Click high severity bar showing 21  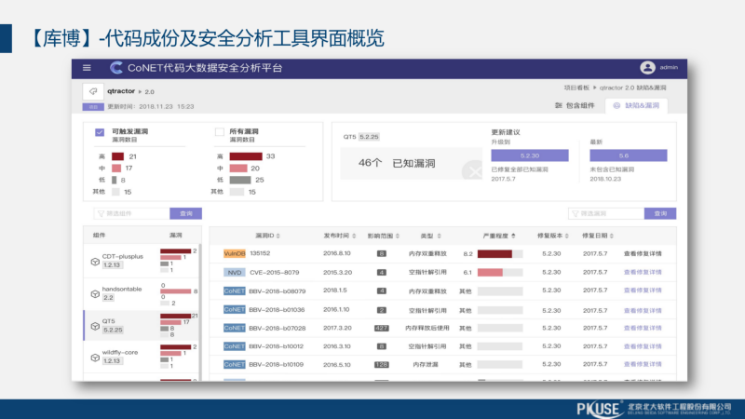tap(118, 156)
